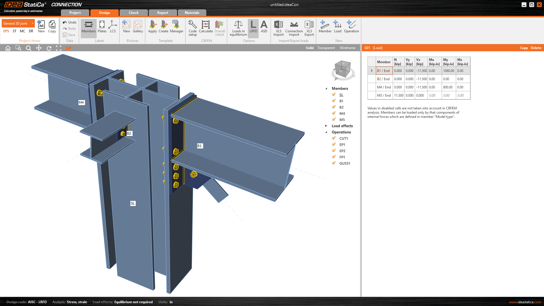Click Delete in the LE1 header
This screenshot has height=306, width=544.
tap(536, 48)
